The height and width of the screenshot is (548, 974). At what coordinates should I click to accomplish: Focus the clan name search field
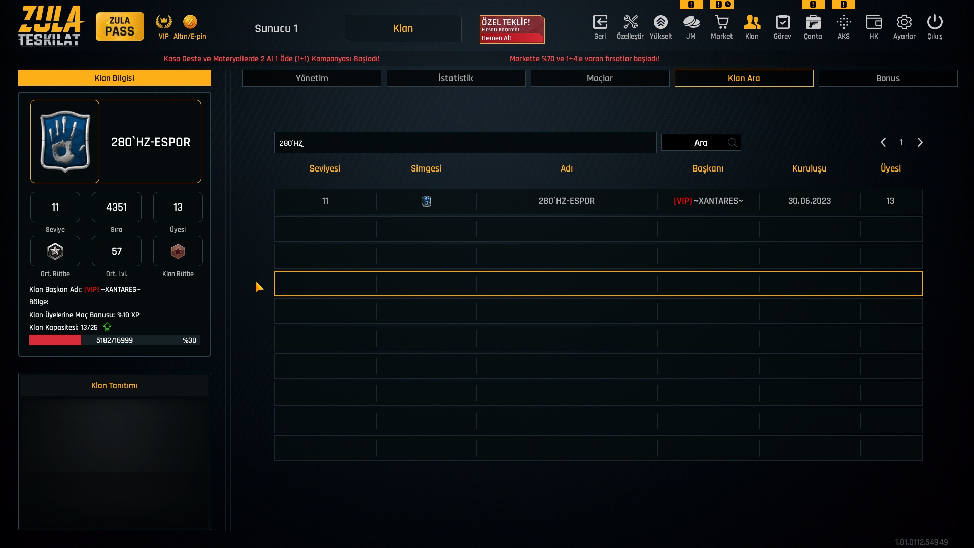pos(466,143)
